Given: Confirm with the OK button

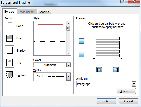Looking at the screenshot, I should tap(107, 101).
